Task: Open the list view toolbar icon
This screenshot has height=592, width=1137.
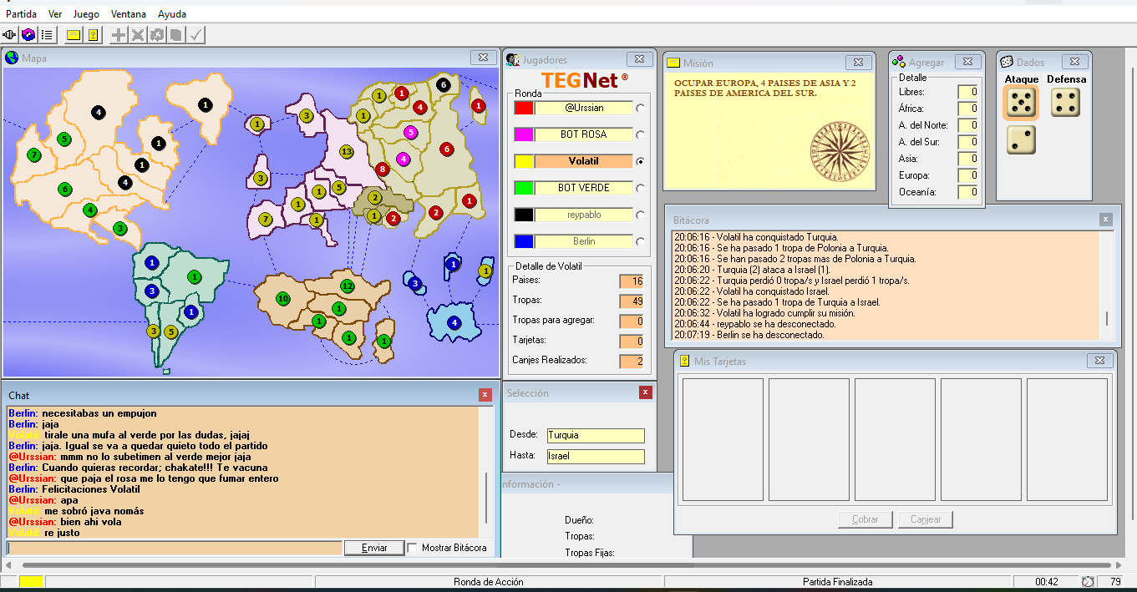Action: tap(47, 35)
